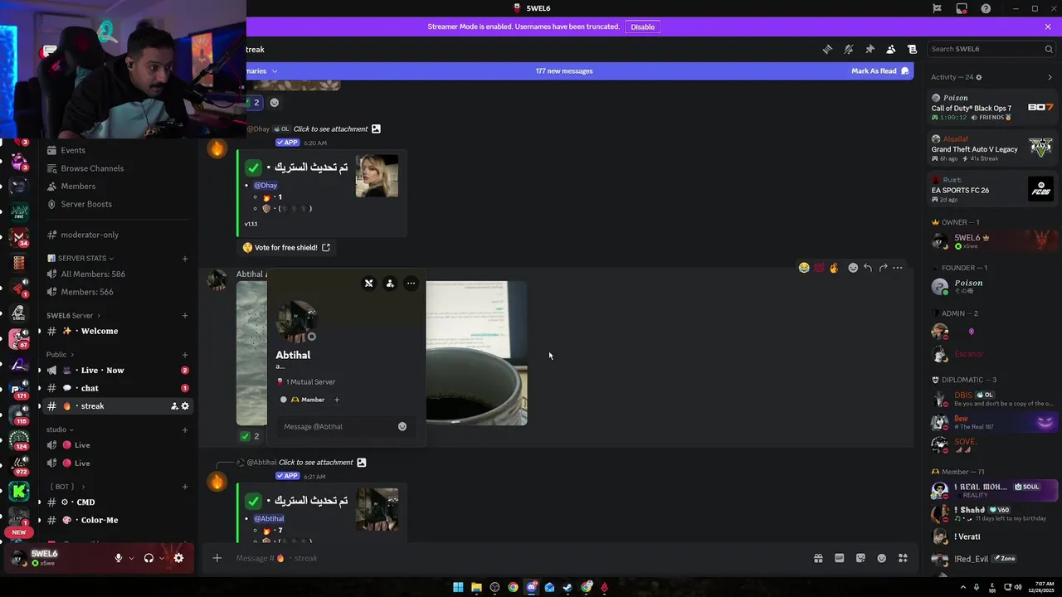The width and height of the screenshot is (1062, 597).
Task: Open headphone output options arrow
Action: click(x=162, y=558)
